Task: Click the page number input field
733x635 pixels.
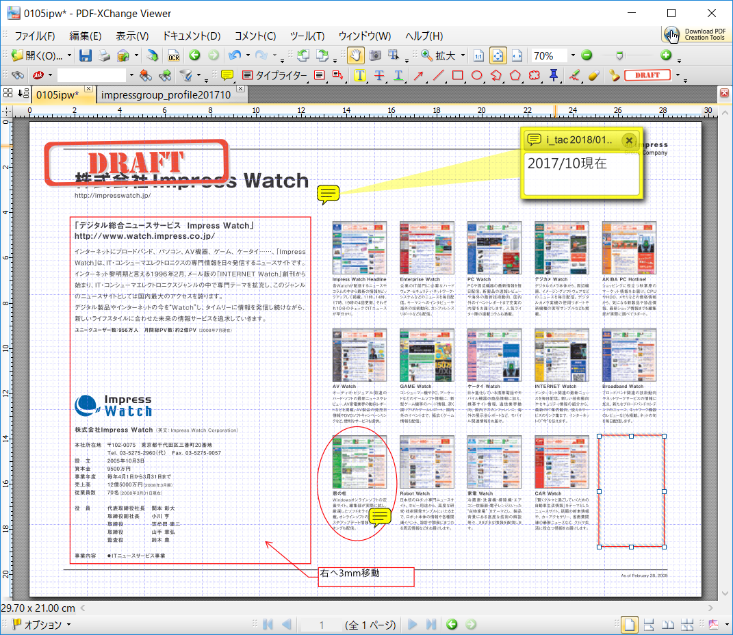Action: click(x=320, y=625)
